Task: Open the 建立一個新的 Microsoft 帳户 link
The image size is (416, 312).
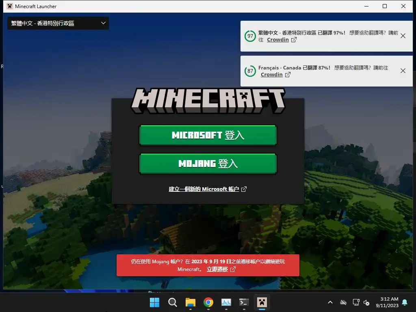Action: (x=204, y=189)
